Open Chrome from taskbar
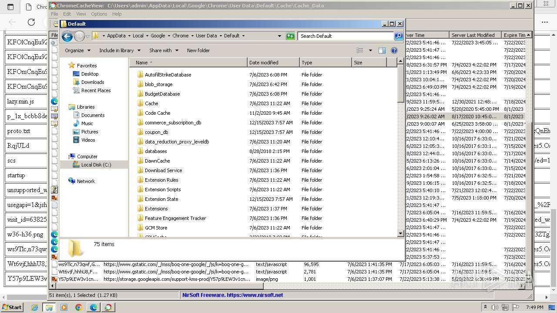557x313 pixels. [x=78, y=307]
